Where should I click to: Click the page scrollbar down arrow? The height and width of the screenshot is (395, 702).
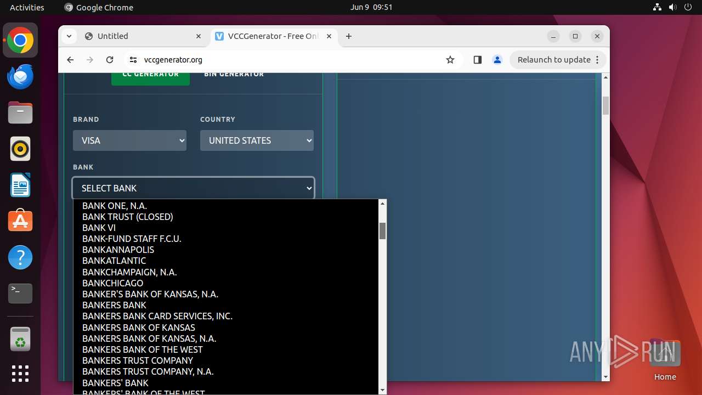pos(605,377)
